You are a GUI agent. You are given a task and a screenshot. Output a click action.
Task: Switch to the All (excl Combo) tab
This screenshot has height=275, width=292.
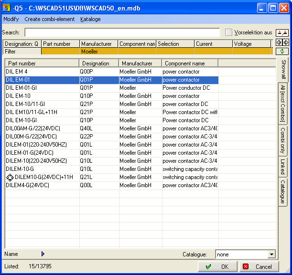(283, 103)
